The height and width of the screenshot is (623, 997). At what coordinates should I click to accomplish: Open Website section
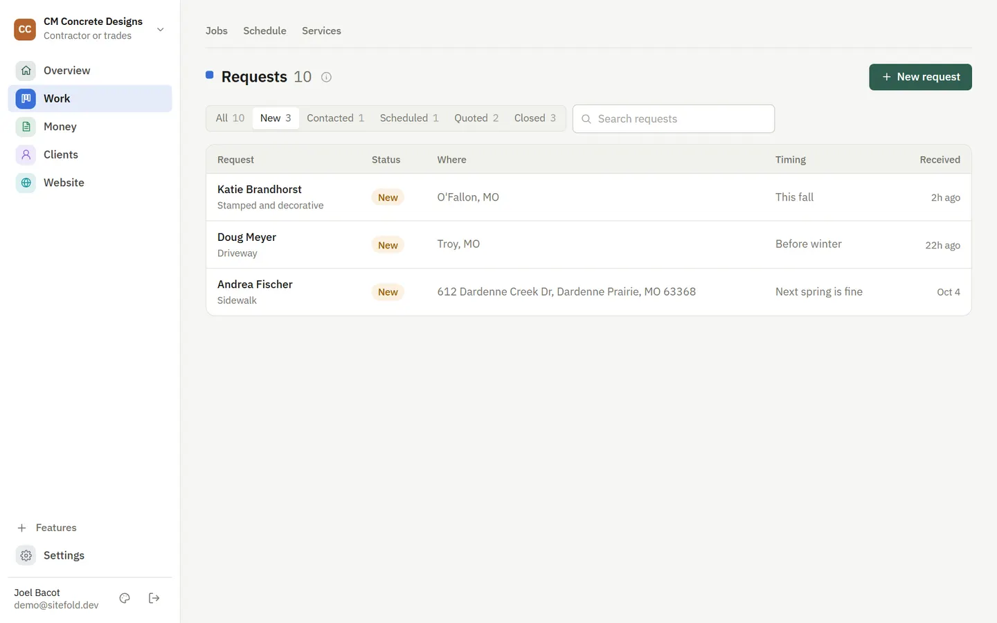(90, 183)
